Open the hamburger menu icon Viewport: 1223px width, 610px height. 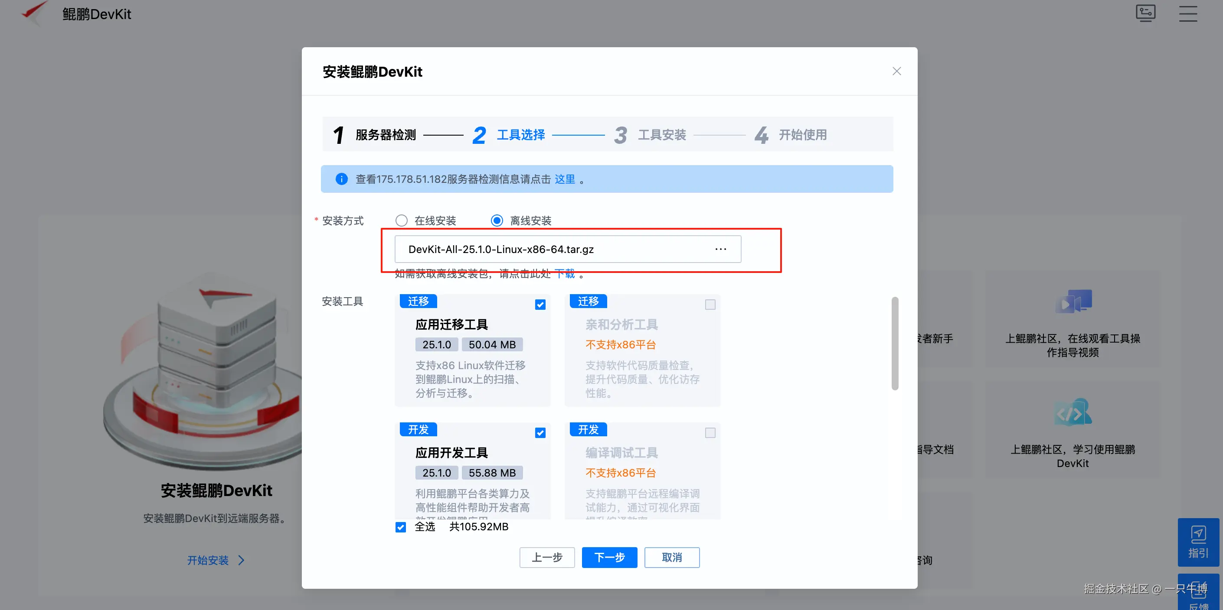pyautogui.click(x=1188, y=13)
